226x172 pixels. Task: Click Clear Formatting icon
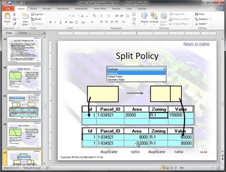click(x=94, y=16)
